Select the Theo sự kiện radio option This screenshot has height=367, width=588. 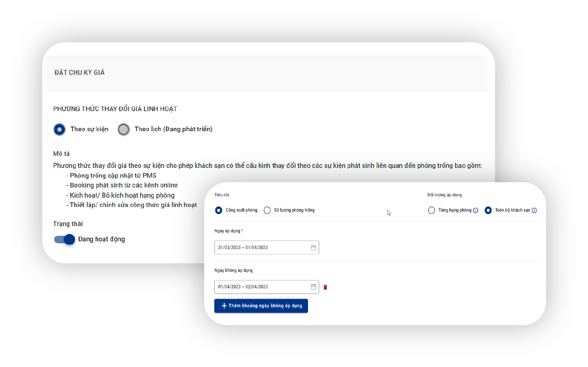click(59, 129)
